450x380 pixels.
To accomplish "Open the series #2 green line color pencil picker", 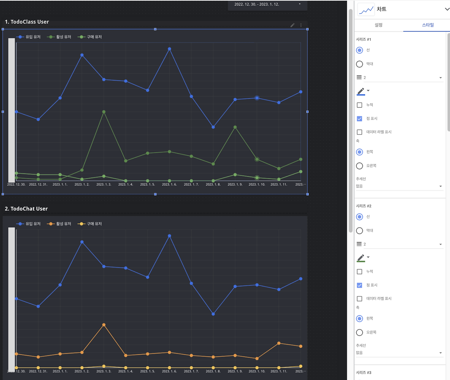I will coord(363,258).
